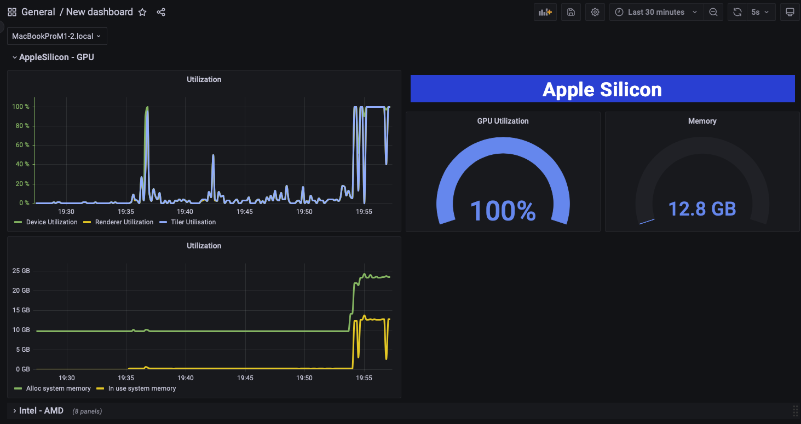Viewport: 801px width, 424px height.
Task: Zoom out the time range
Action: tap(713, 12)
